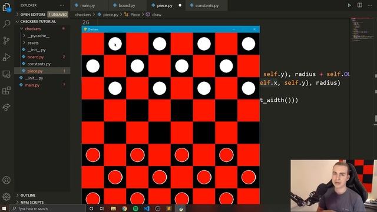
Task: Close piece.py via unsaved dot
Action: (180, 5)
